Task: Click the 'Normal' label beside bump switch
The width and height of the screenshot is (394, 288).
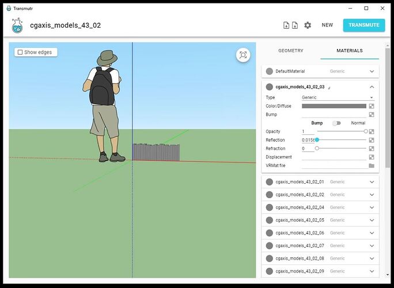Action: point(358,123)
